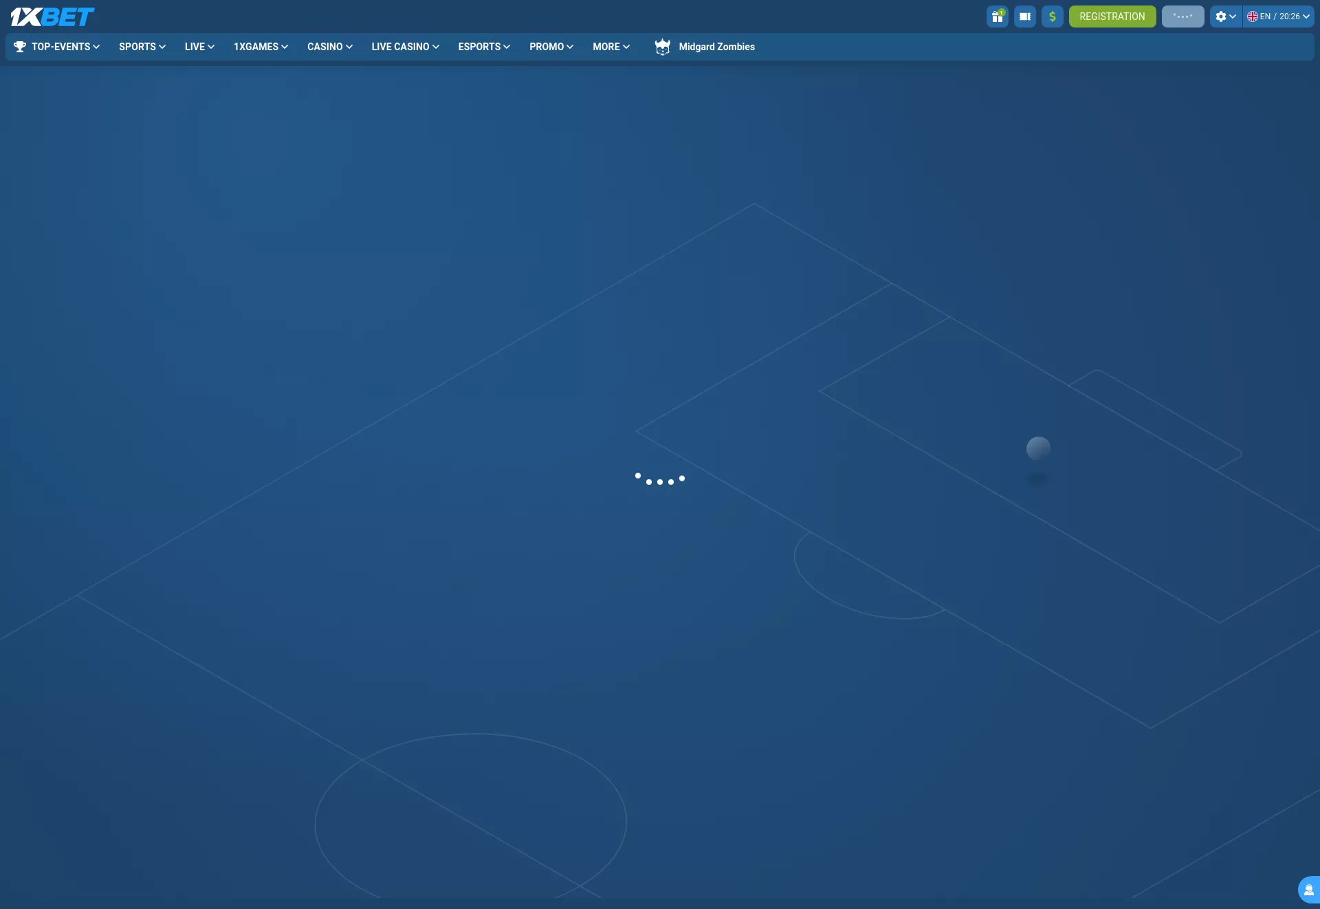Expand the language and time dropdown EN / 20:26
The image size is (1320, 909).
coord(1278,17)
